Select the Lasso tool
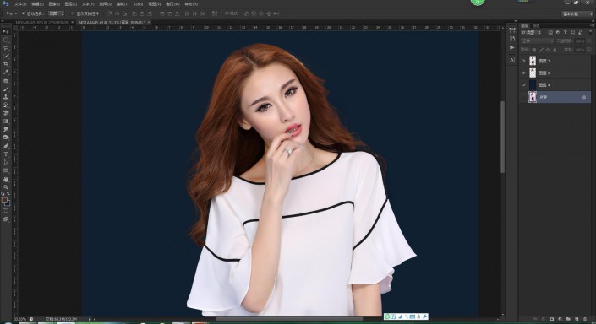This screenshot has height=324, width=596. click(6, 48)
